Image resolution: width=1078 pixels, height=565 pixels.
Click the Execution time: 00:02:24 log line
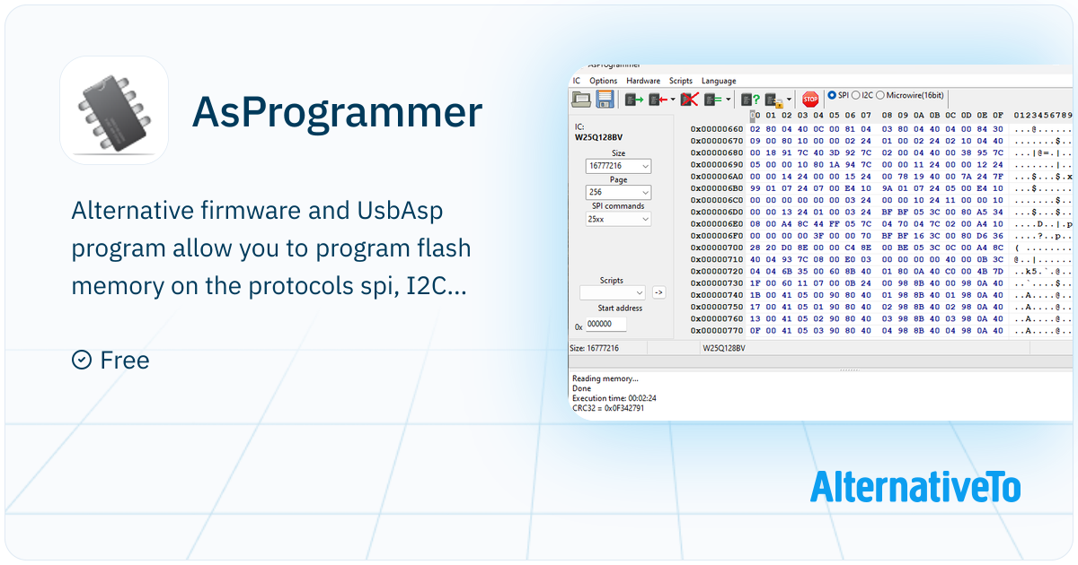(614, 398)
